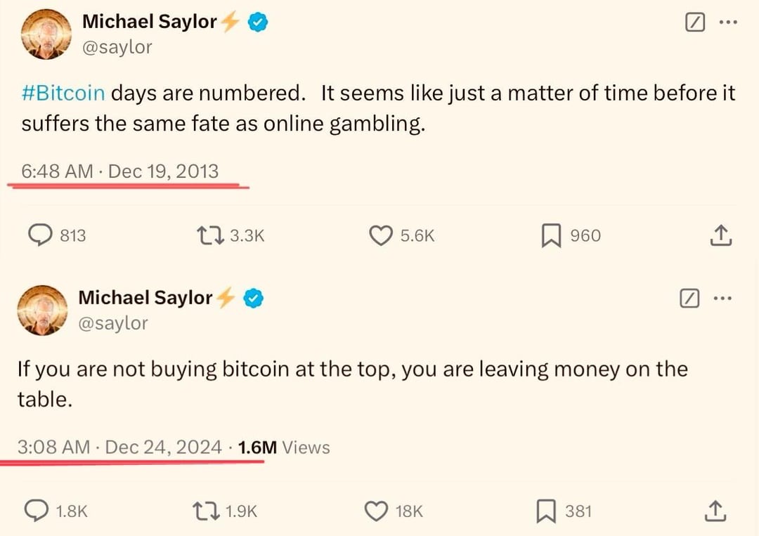Image resolution: width=759 pixels, height=536 pixels.
Task: Click the Grok icon on the first tweet
Action: (x=694, y=22)
